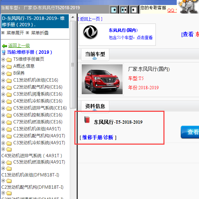199x199 pixels.
Task: Click the 菜单折叠 icon
Action: point(27,33)
